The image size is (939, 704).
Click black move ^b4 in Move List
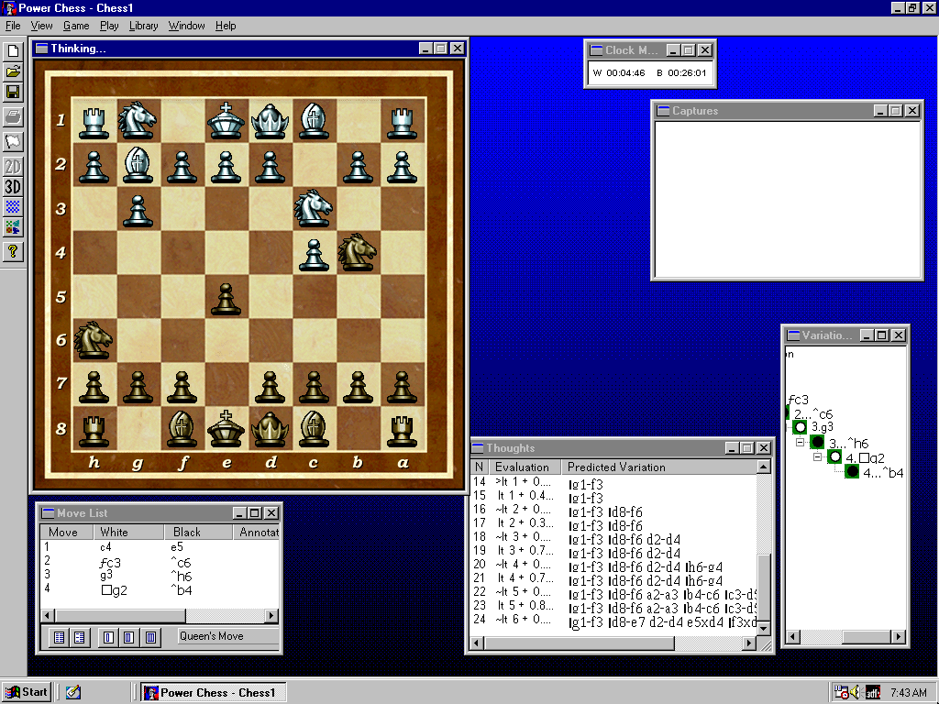182,590
